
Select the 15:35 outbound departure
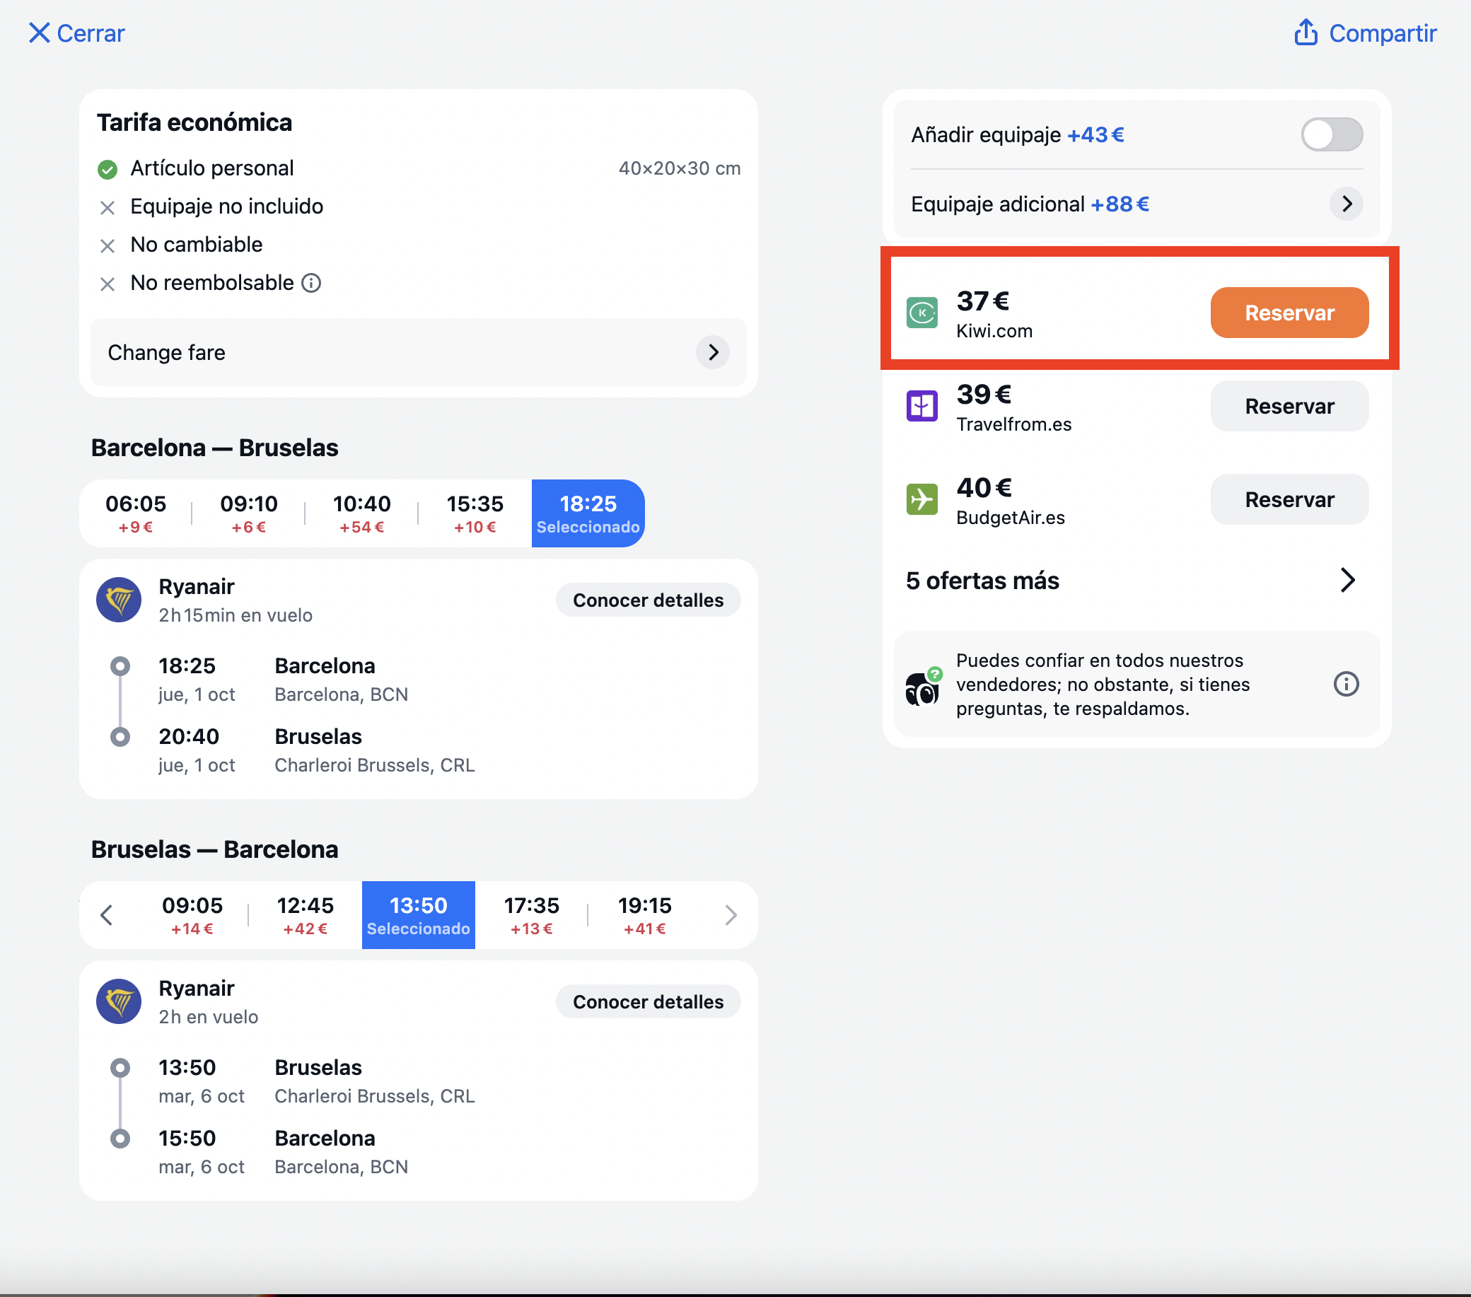475,513
